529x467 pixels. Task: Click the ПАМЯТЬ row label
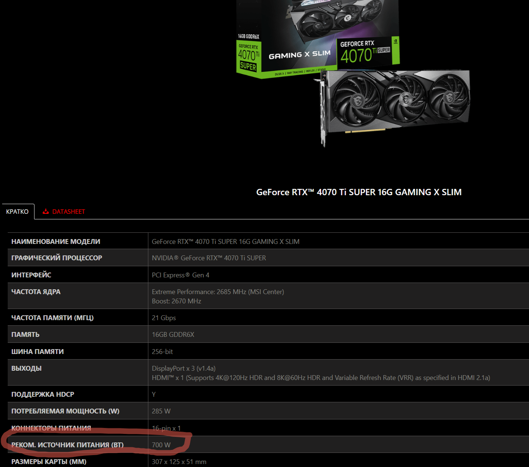(x=25, y=335)
